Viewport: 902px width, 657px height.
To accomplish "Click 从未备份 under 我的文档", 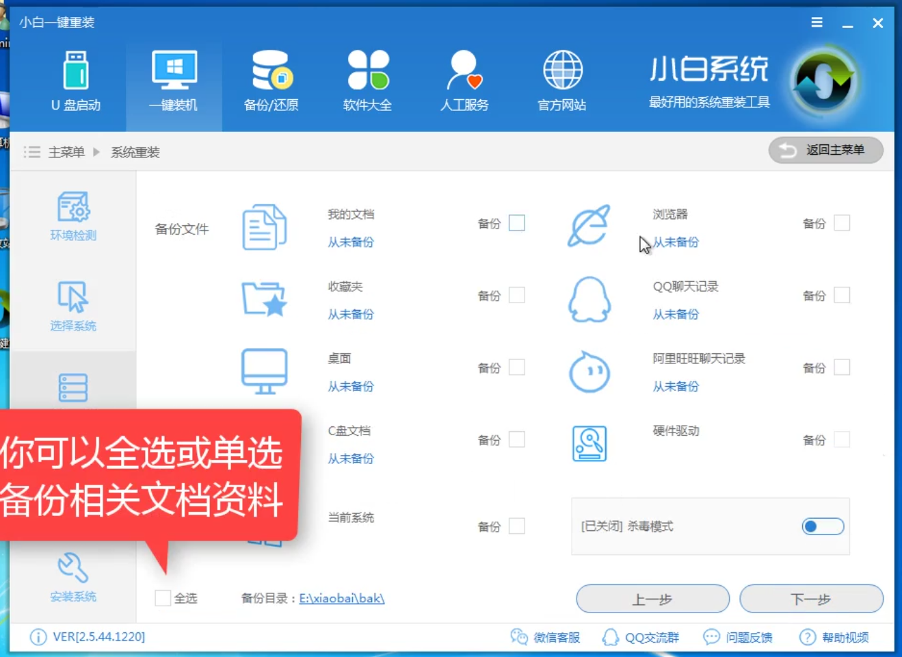I will pyautogui.click(x=351, y=242).
